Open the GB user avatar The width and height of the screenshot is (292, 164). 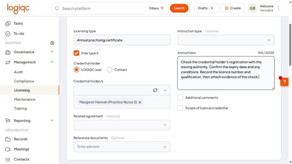tap(252, 8)
